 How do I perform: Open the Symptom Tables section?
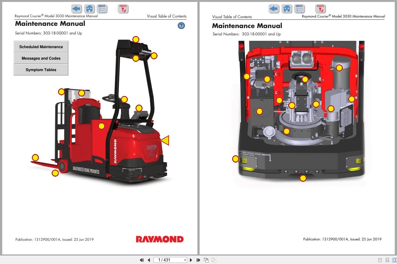pos(41,70)
